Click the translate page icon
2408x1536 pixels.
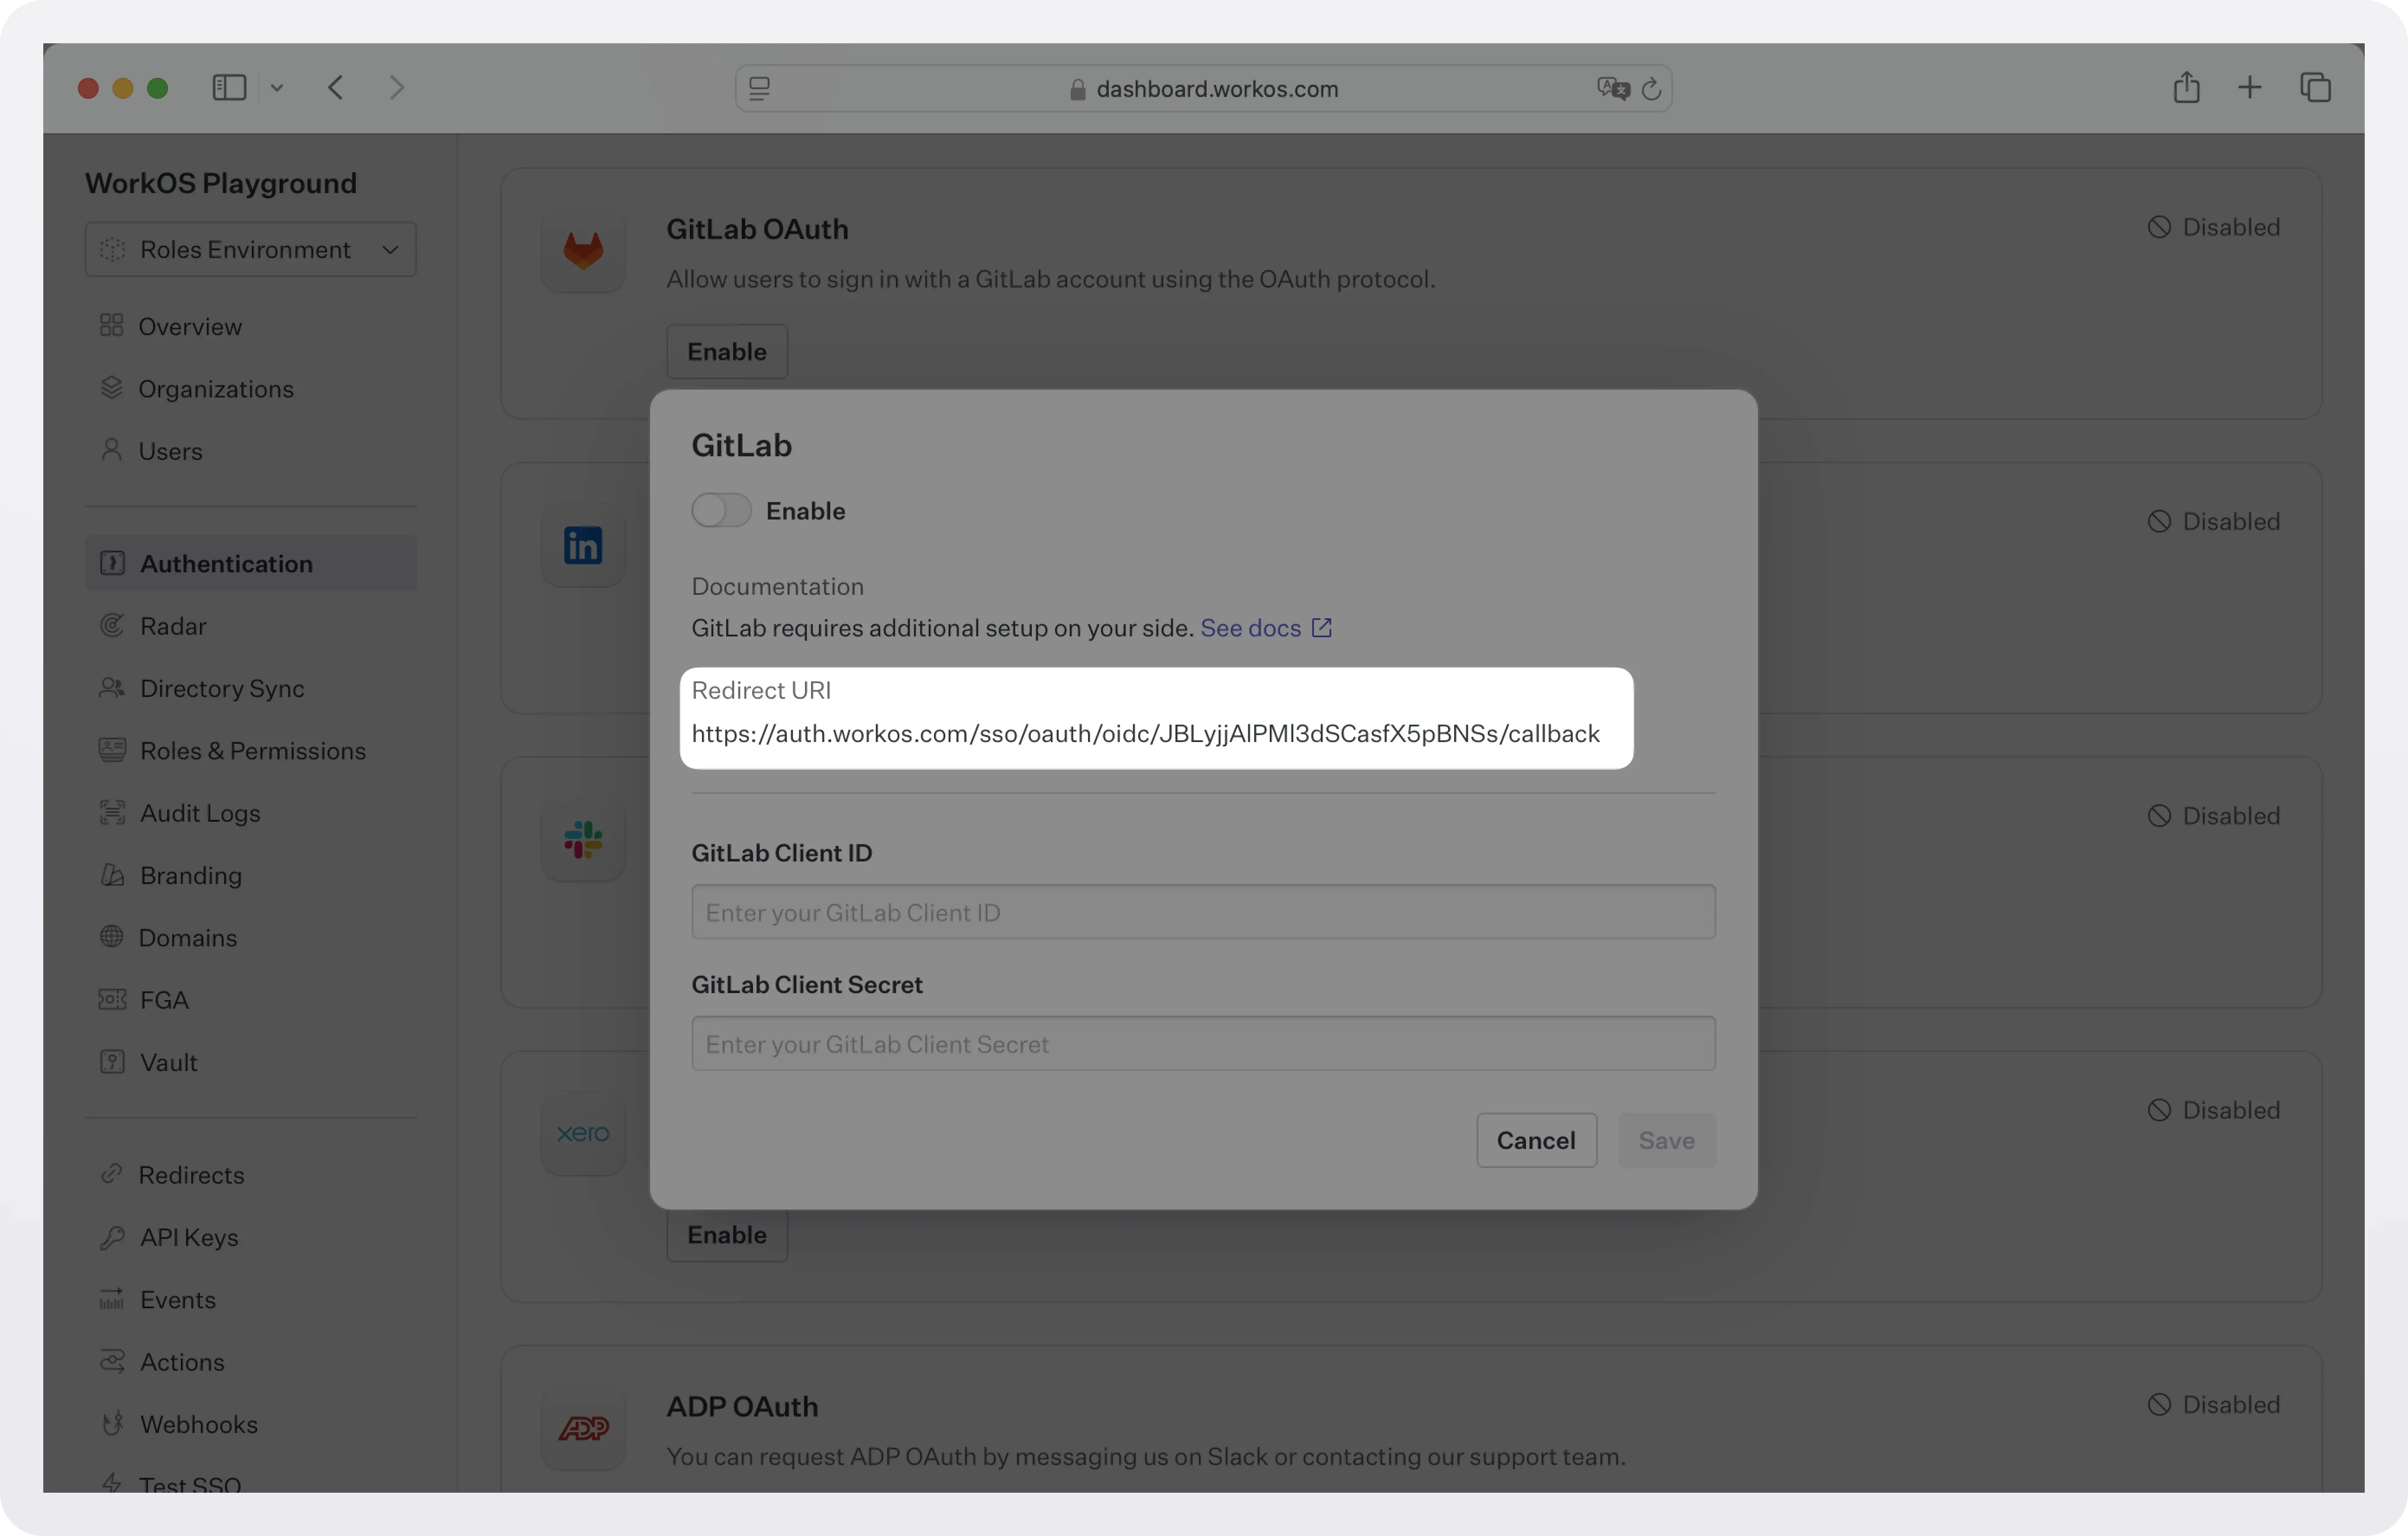pyautogui.click(x=1613, y=89)
